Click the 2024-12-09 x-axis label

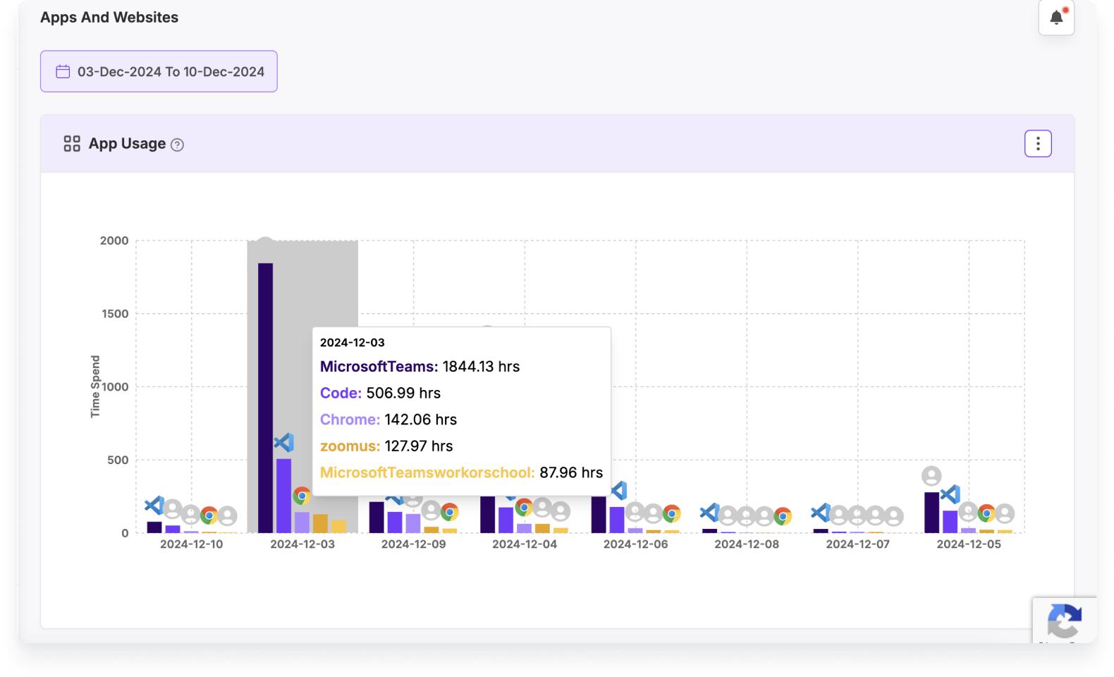pyautogui.click(x=413, y=544)
